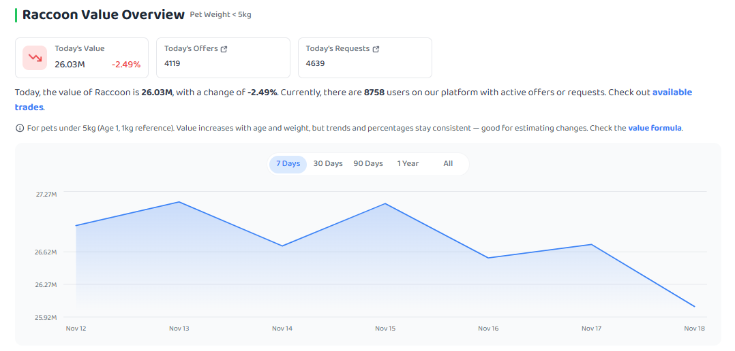Click the Nov 14 dip on the line
This screenshot has width=735, height=351.
[x=282, y=246]
